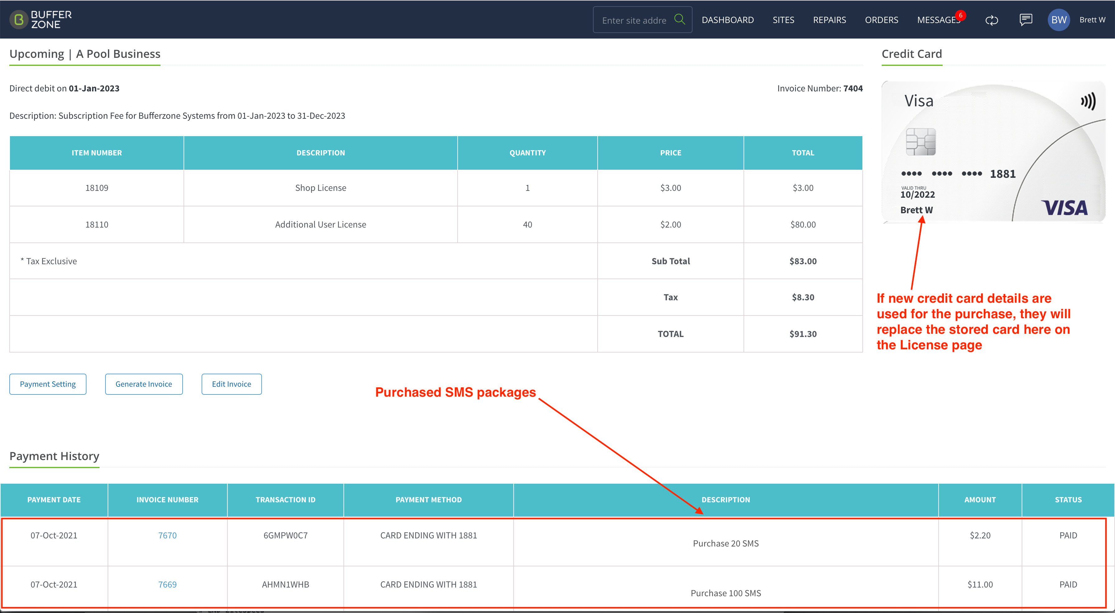Click the red messages notification badge
The height and width of the screenshot is (613, 1115).
(x=960, y=15)
